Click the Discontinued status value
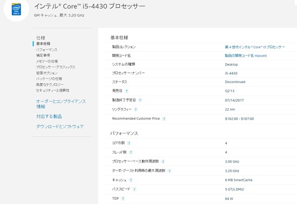The height and width of the screenshot is (204, 297). (x=235, y=82)
